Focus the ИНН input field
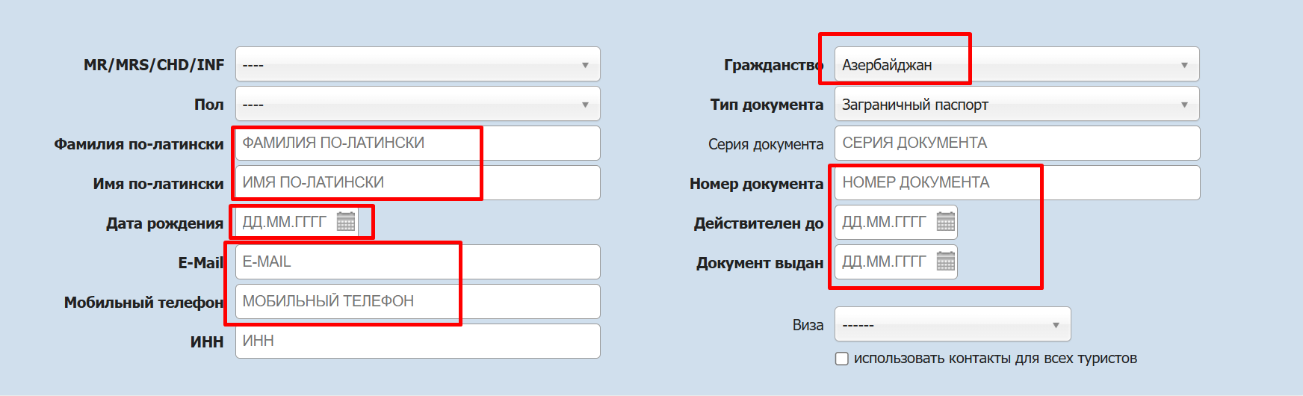The width and height of the screenshot is (1303, 396). tap(417, 341)
